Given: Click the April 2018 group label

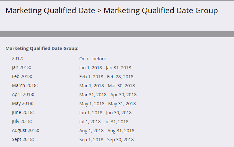Looking at the screenshot, I should 23,94.
